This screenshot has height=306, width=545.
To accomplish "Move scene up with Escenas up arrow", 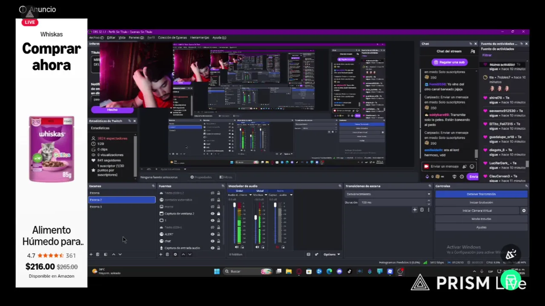I will [x=113, y=254].
